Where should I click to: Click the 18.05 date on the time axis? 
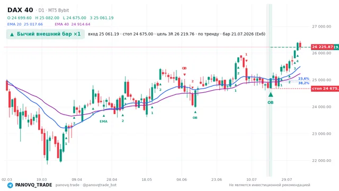coord(147,180)
